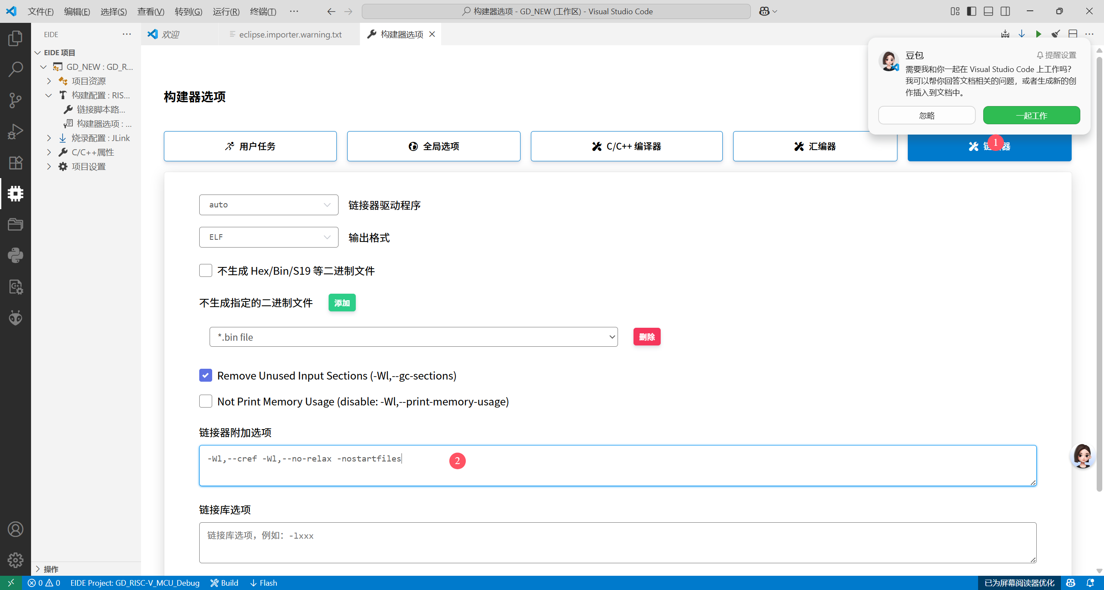Open the 终端(T) menu
This screenshot has width=1104, height=590.
(x=263, y=12)
